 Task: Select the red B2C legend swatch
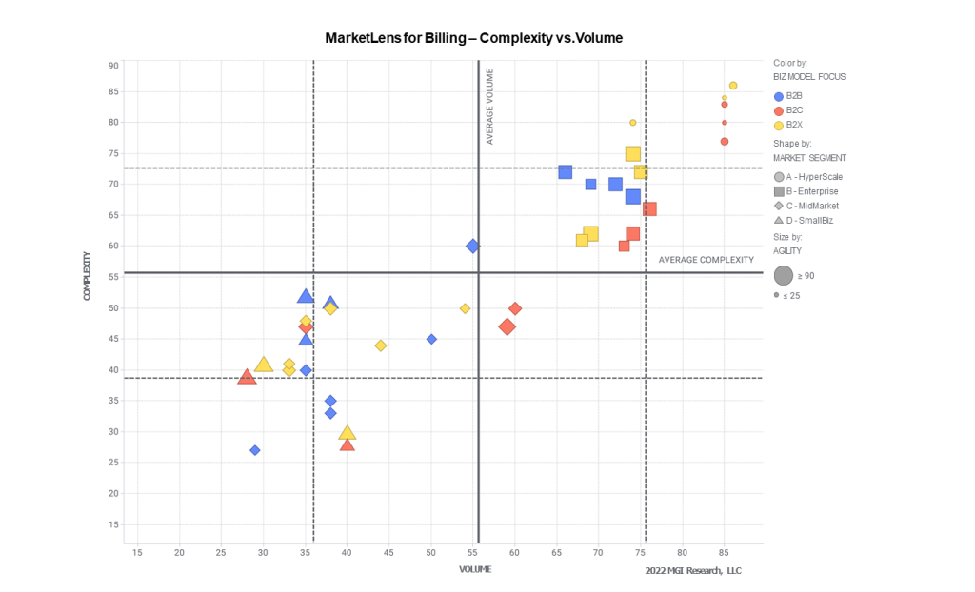[780, 110]
